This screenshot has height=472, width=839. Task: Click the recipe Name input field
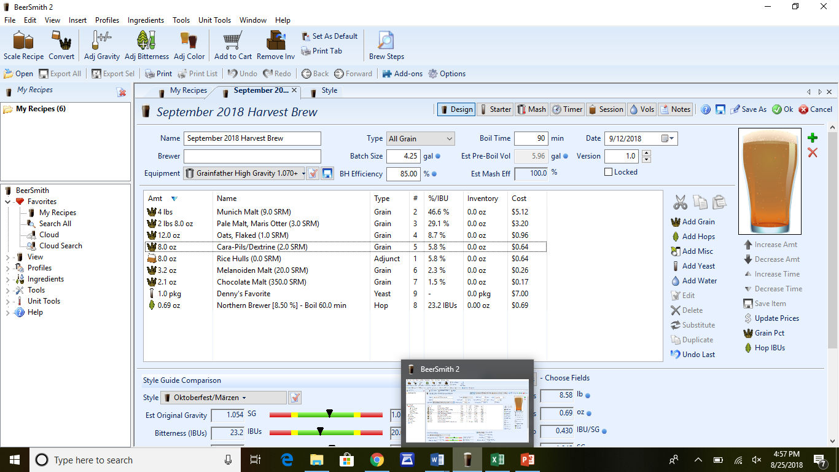(252, 138)
